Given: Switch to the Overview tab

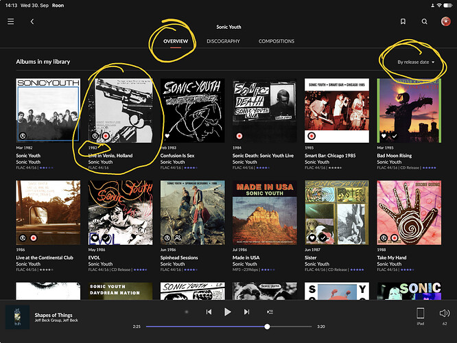Looking at the screenshot, I should point(176,41).
